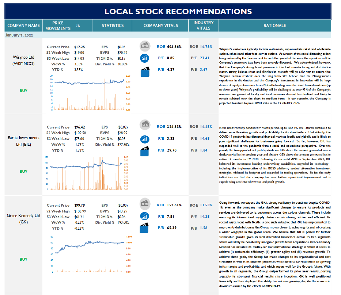The height and width of the screenshot is (295, 341).
Task: Click Wisynco dividend yield 30.00%
Action: pos(122,64)
